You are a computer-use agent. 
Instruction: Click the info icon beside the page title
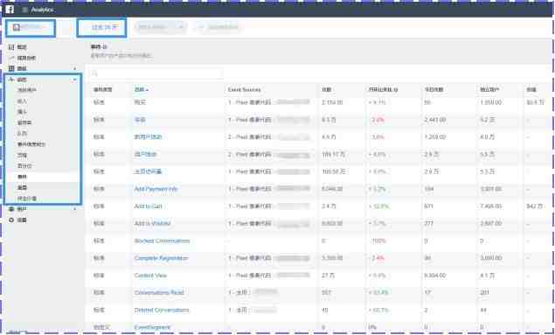[105, 46]
